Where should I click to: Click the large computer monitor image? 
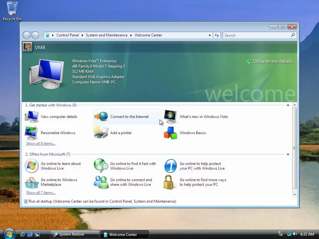47,73
